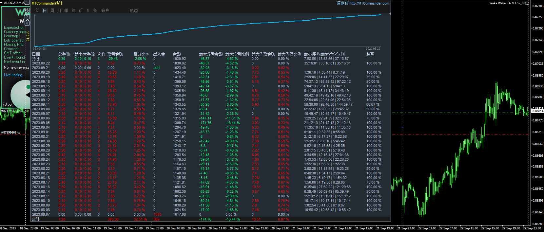The image size is (544, 232).
Task: Click the Expected lot label
Action: pyautogui.click(x=14, y=27)
